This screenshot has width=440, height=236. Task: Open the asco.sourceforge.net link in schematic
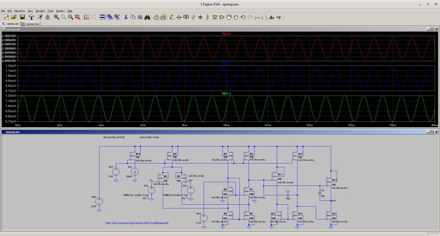[x=137, y=223]
